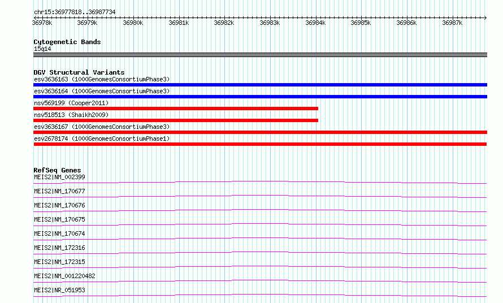Select MEIS2|NM_170677 transcript label

[x=59, y=191]
